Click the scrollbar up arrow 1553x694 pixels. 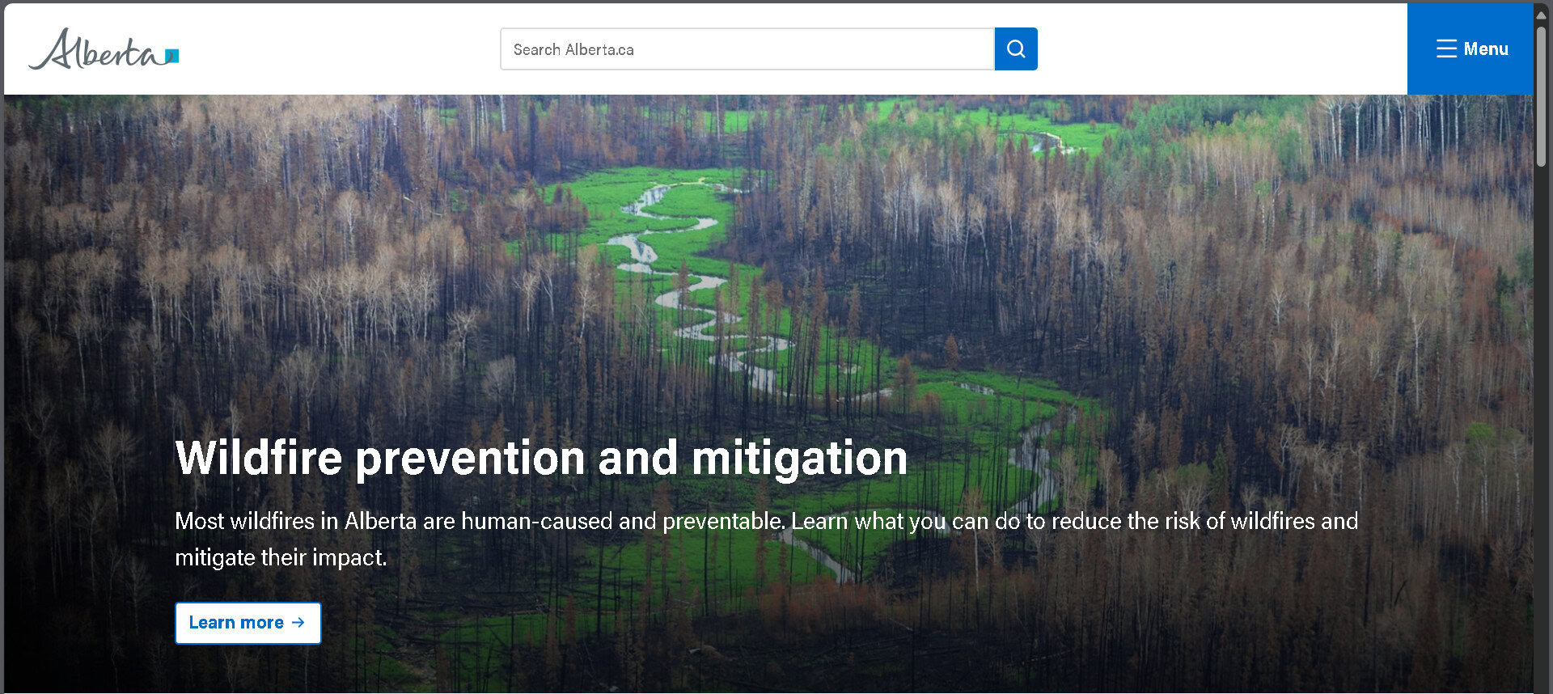coord(1542,15)
